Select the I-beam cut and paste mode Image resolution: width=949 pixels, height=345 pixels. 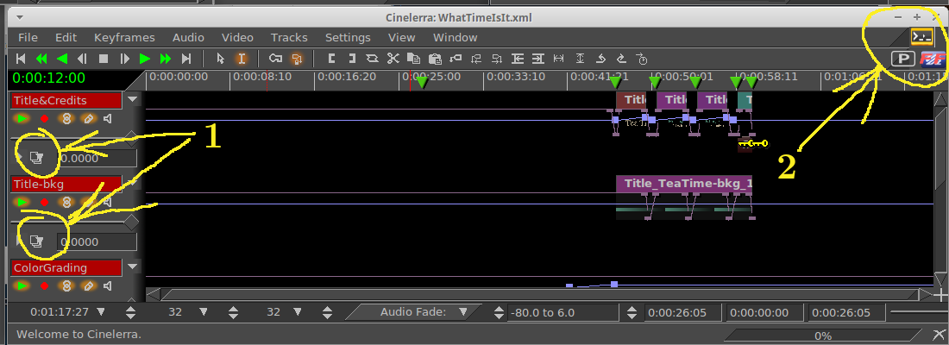[242, 59]
